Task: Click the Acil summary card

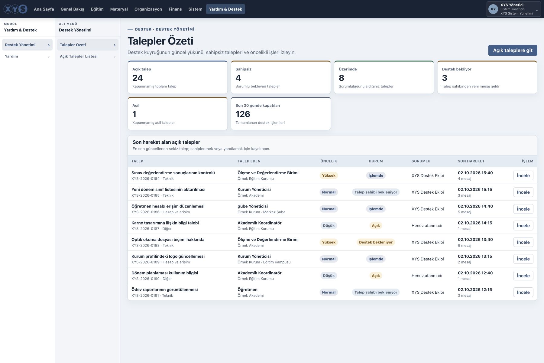Action: 178,113
